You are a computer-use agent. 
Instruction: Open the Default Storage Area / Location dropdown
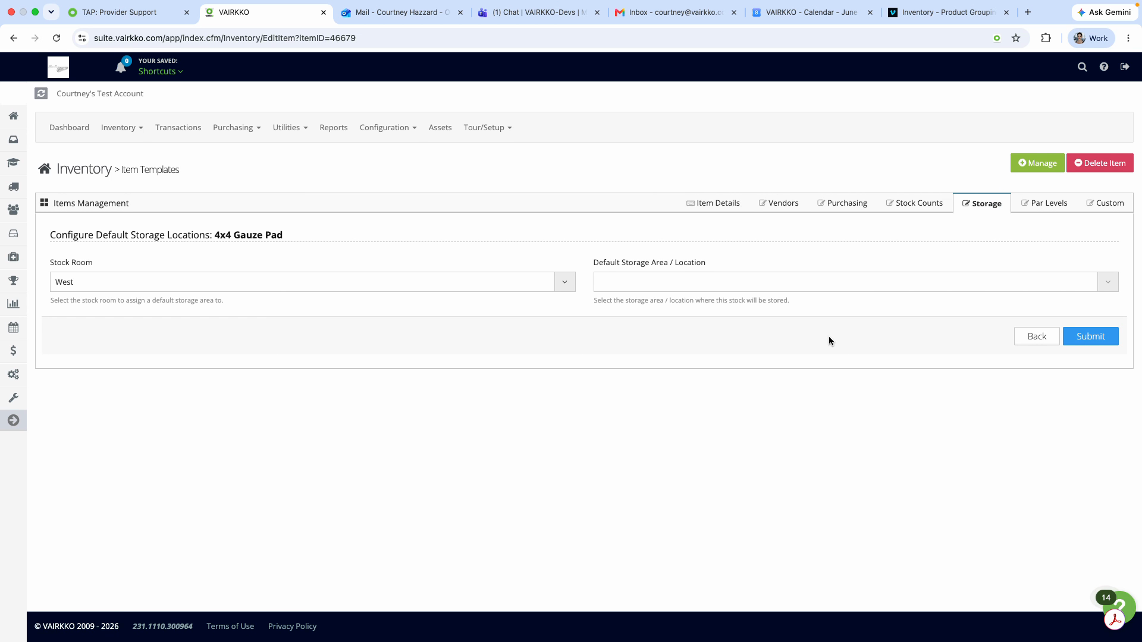tap(855, 282)
